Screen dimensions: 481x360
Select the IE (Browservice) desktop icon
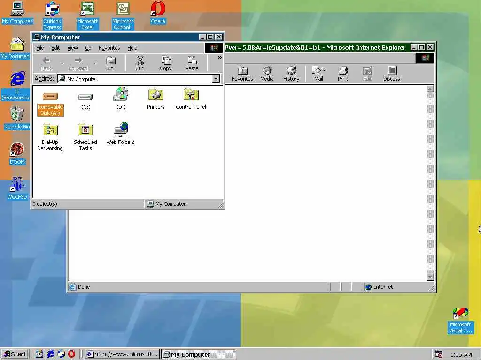pyautogui.click(x=16, y=86)
